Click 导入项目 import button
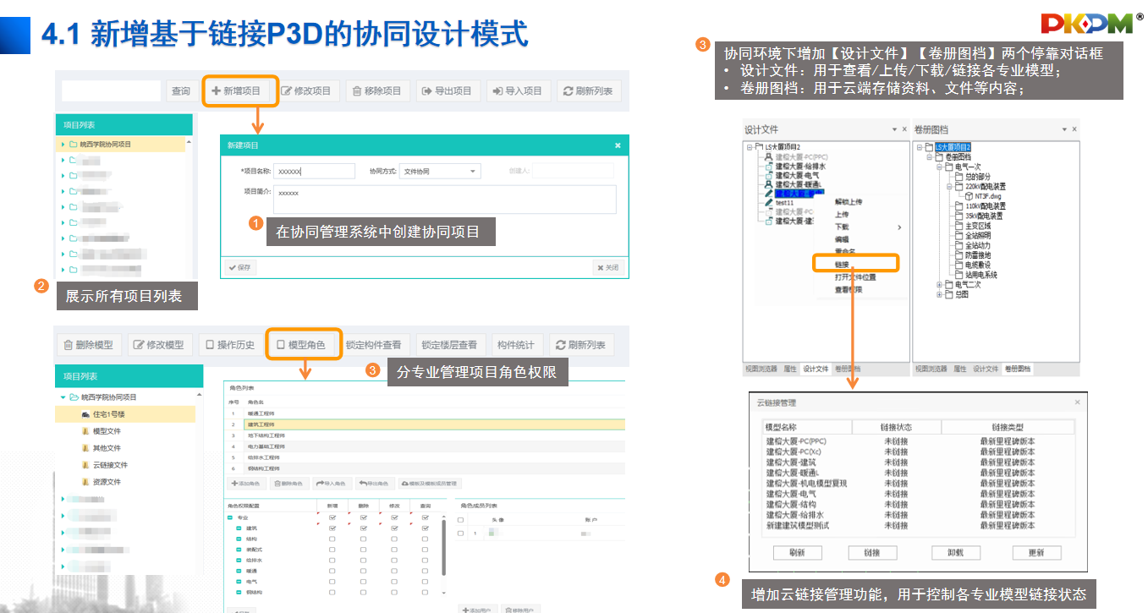 pyautogui.click(x=519, y=91)
